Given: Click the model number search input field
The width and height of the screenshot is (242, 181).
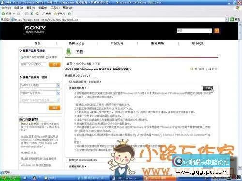Looking at the screenshot, I should click(x=34, y=64).
